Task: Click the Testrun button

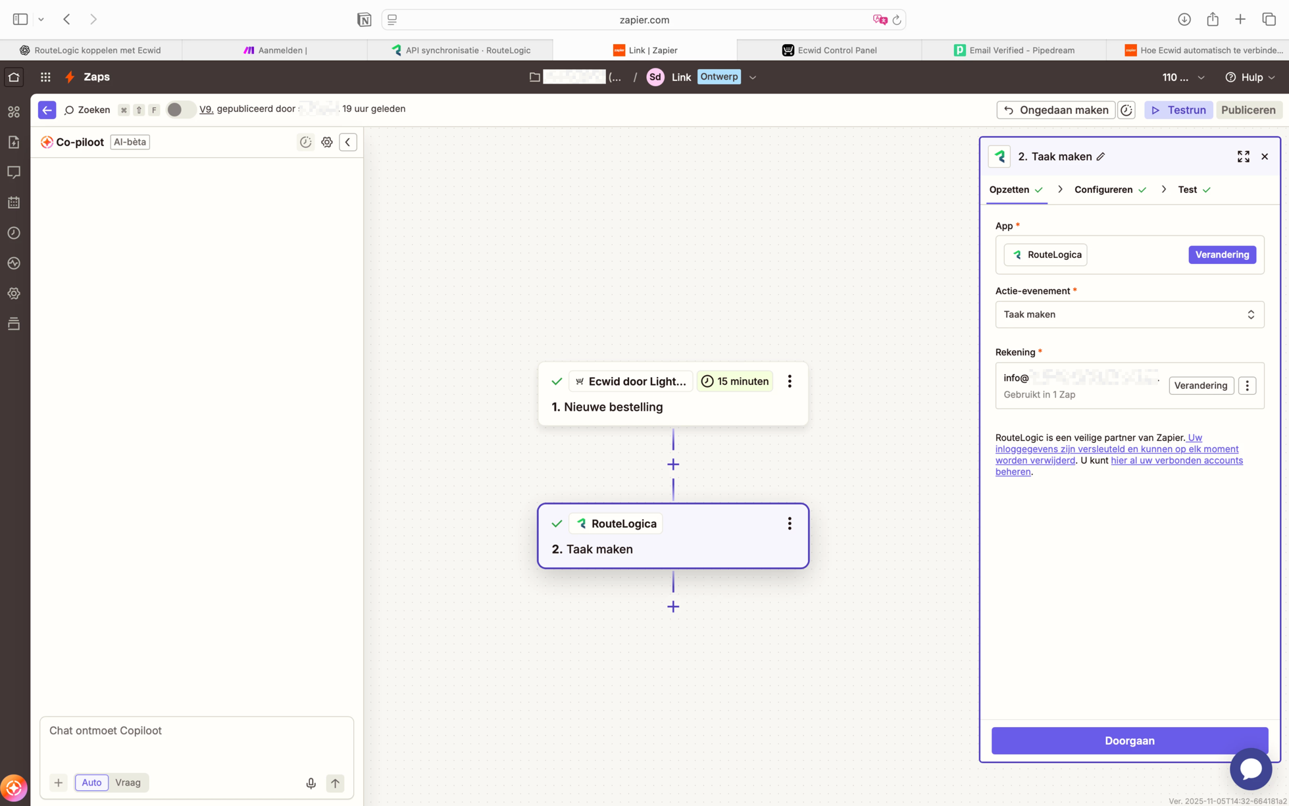Action: (1178, 110)
